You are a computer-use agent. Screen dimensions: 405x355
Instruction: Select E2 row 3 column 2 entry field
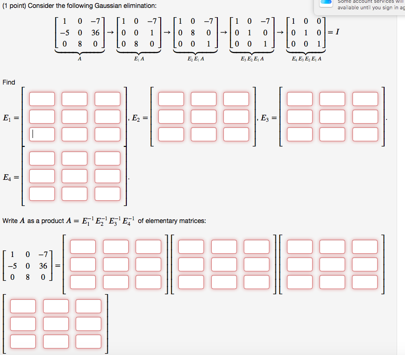point(203,134)
